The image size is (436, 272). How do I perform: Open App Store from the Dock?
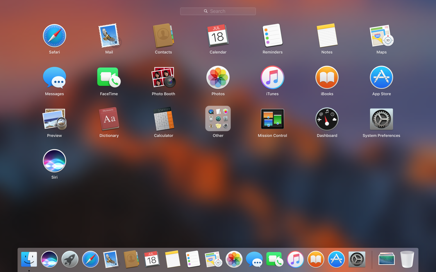pyautogui.click(x=336, y=259)
